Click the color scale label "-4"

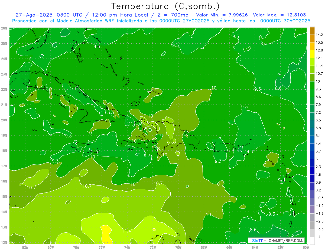click(318, 237)
